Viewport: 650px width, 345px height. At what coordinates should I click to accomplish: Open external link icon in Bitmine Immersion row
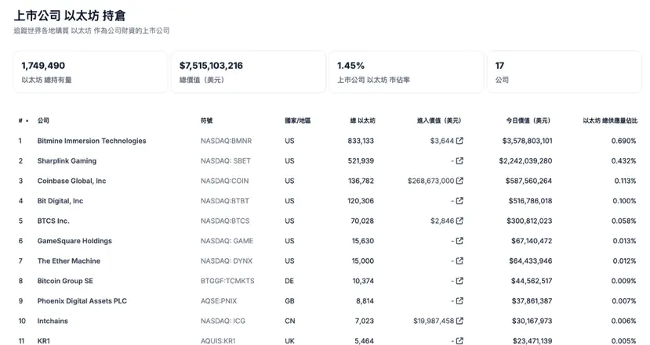click(x=459, y=141)
